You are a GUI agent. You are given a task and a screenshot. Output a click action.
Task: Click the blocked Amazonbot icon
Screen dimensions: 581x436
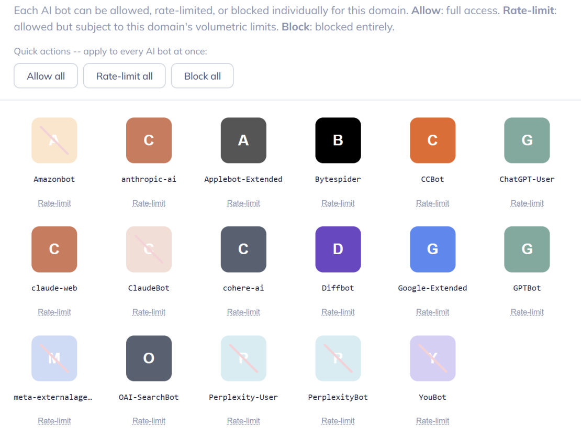54,140
